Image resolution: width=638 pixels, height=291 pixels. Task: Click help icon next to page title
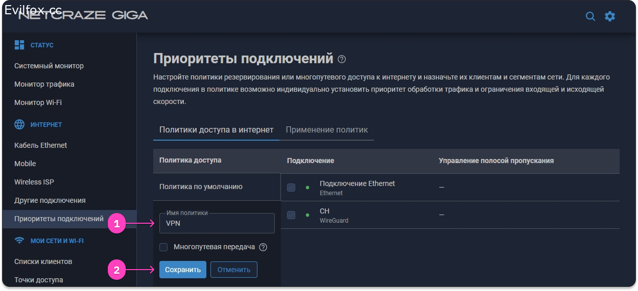pyautogui.click(x=342, y=59)
